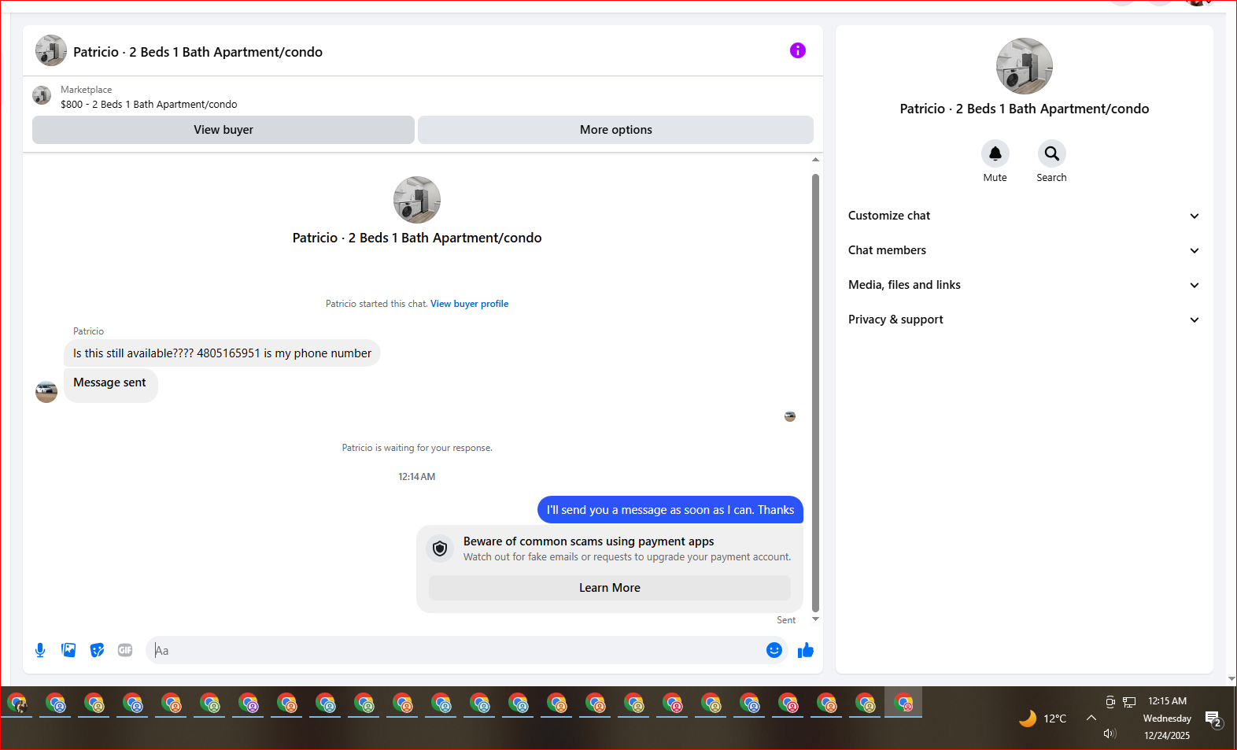Image resolution: width=1237 pixels, height=750 pixels.
Task: Mute this conversation with the bell icon
Action: [995, 153]
